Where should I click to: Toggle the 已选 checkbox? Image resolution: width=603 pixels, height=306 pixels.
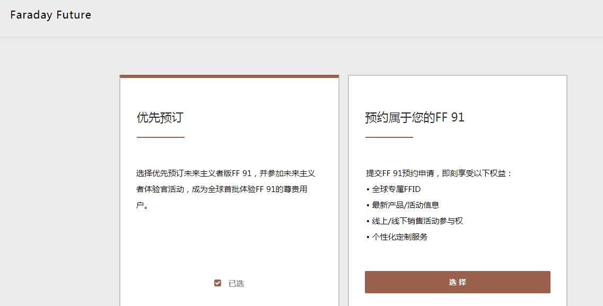coord(217,283)
